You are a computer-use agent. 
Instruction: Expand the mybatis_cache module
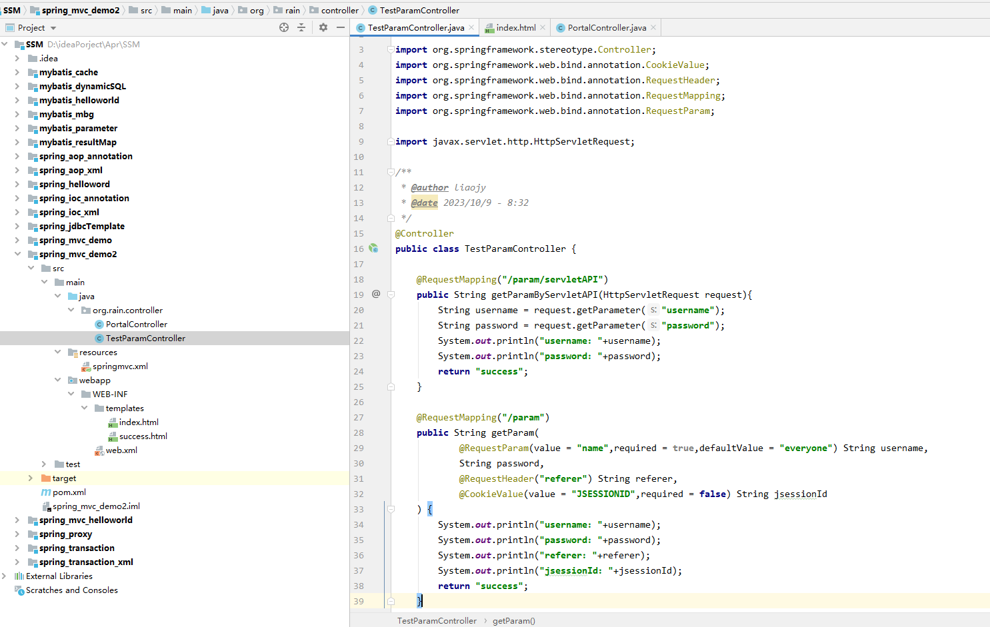(17, 73)
